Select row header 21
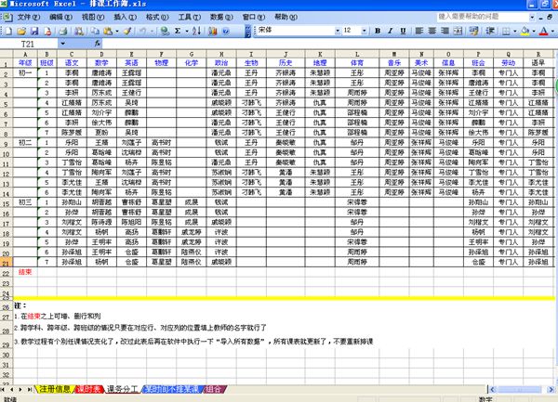The image size is (558, 402). pyautogui.click(x=7, y=263)
